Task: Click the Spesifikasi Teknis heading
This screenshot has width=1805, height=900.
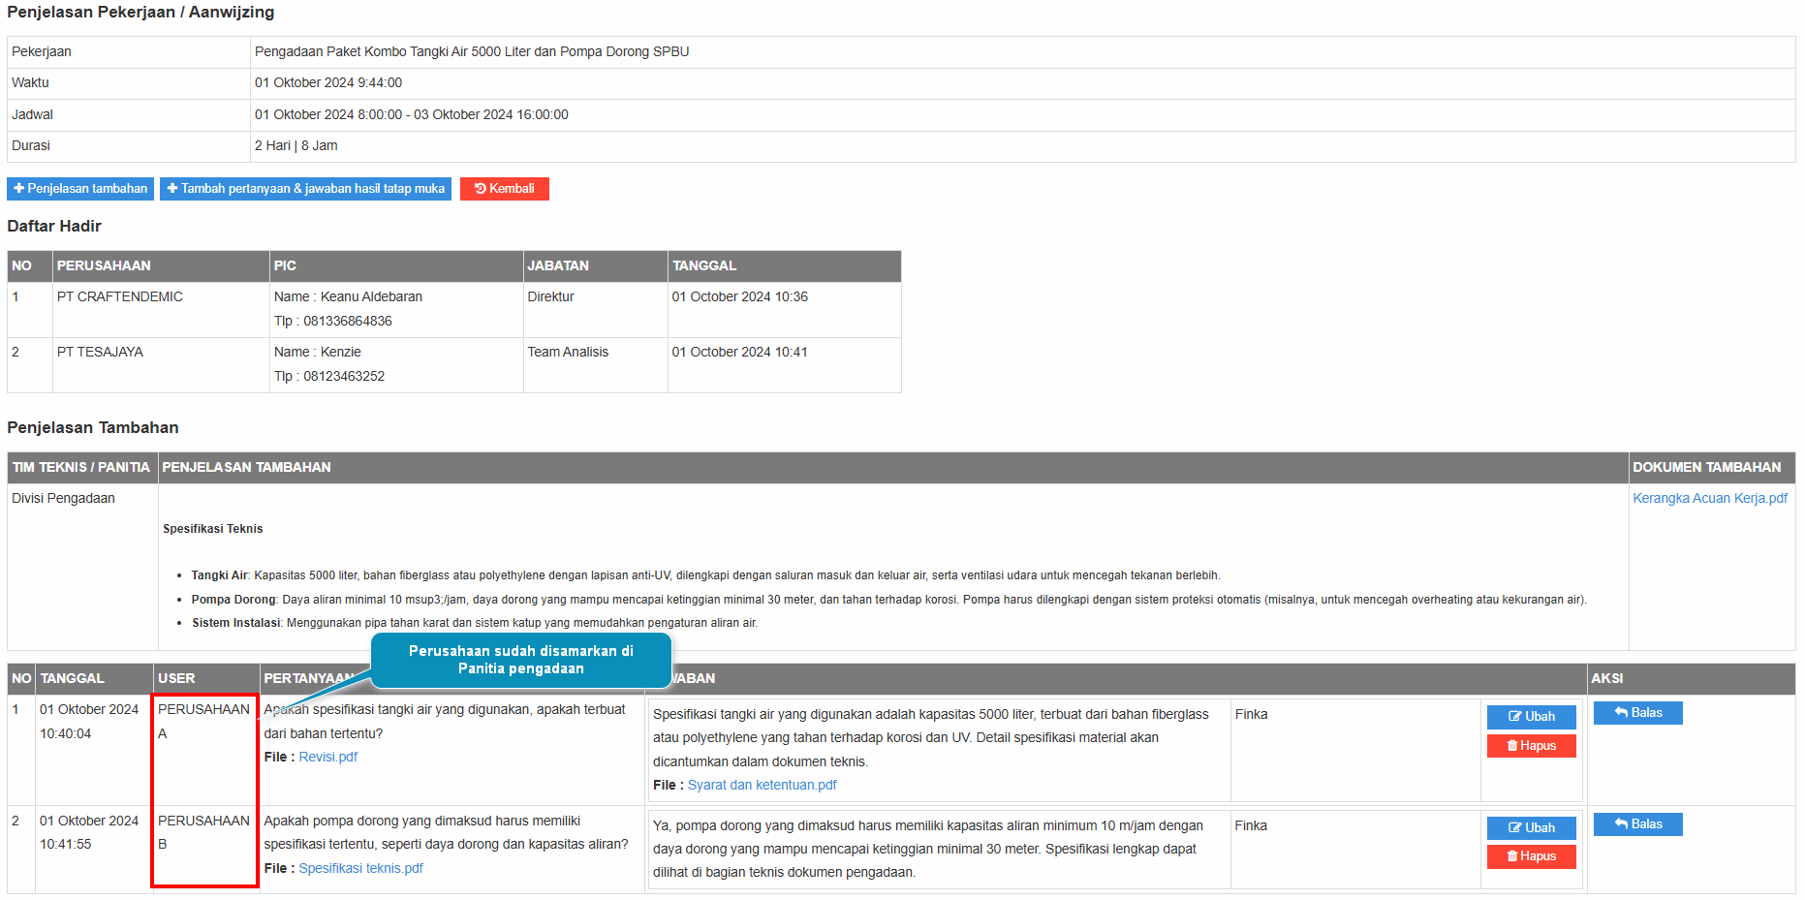Action: point(213,529)
